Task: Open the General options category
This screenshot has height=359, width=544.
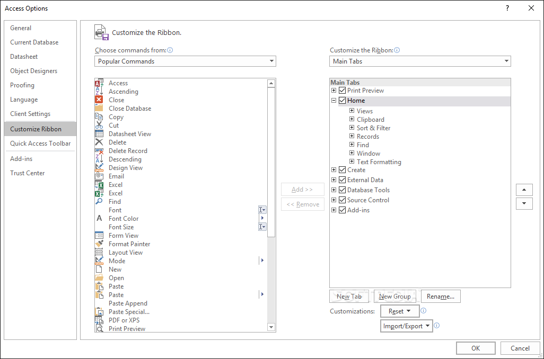Action: coord(40,28)
